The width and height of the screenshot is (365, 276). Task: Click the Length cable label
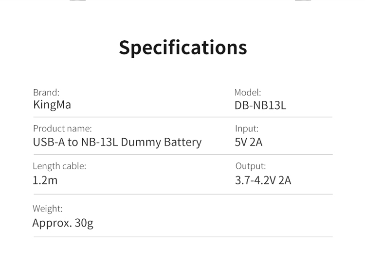(59, 166)
